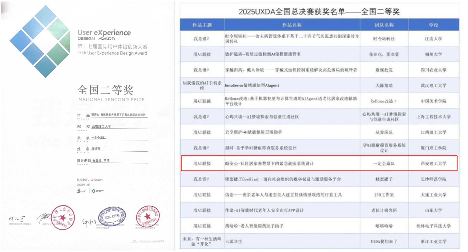468x252 pixels.
Task: Select the red highlighted 一定会赢队 team cell
Action: pyautogui.click(x=384, y=163)
